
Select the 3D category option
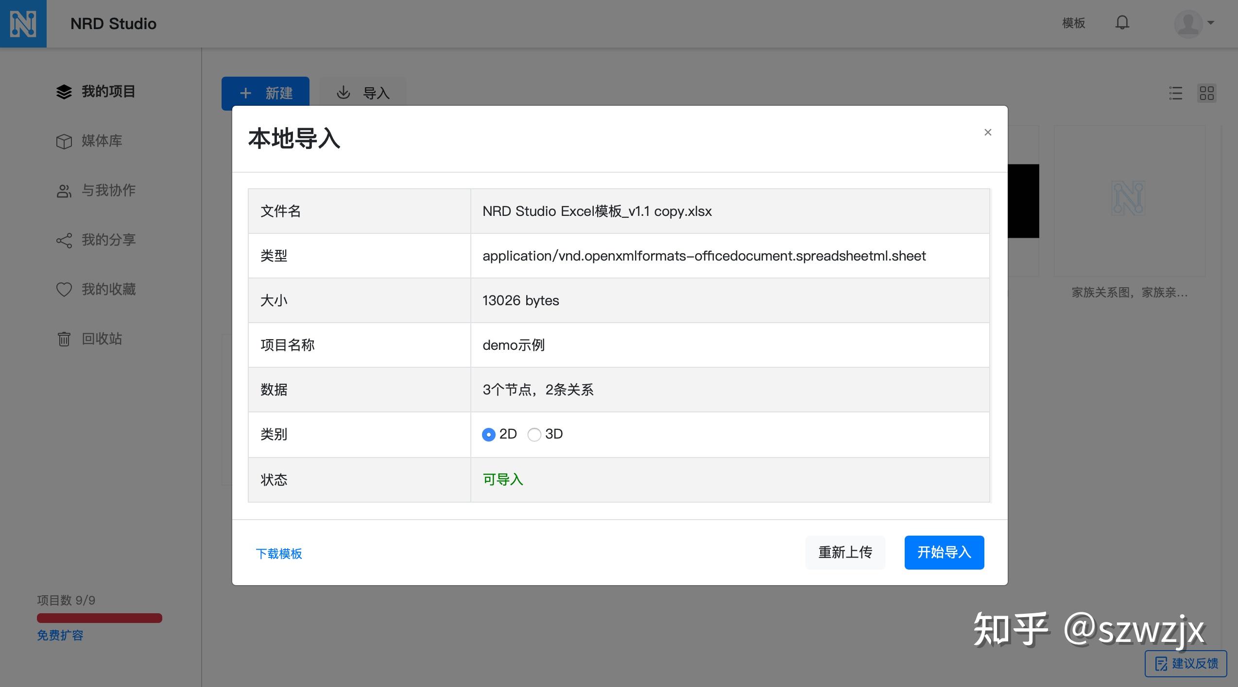point(534,435)
